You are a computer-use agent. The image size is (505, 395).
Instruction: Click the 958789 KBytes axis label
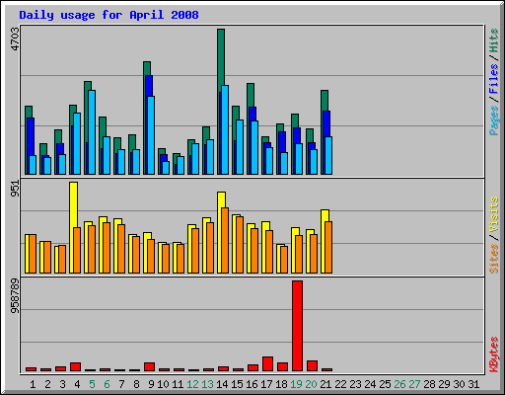pos(15,296)
